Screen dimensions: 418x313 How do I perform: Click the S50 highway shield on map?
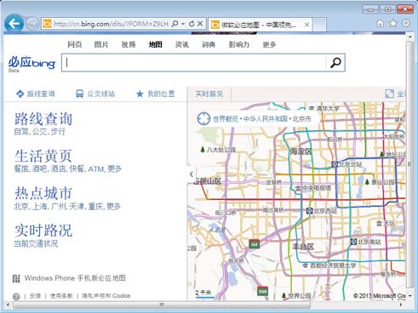(262, 291)
